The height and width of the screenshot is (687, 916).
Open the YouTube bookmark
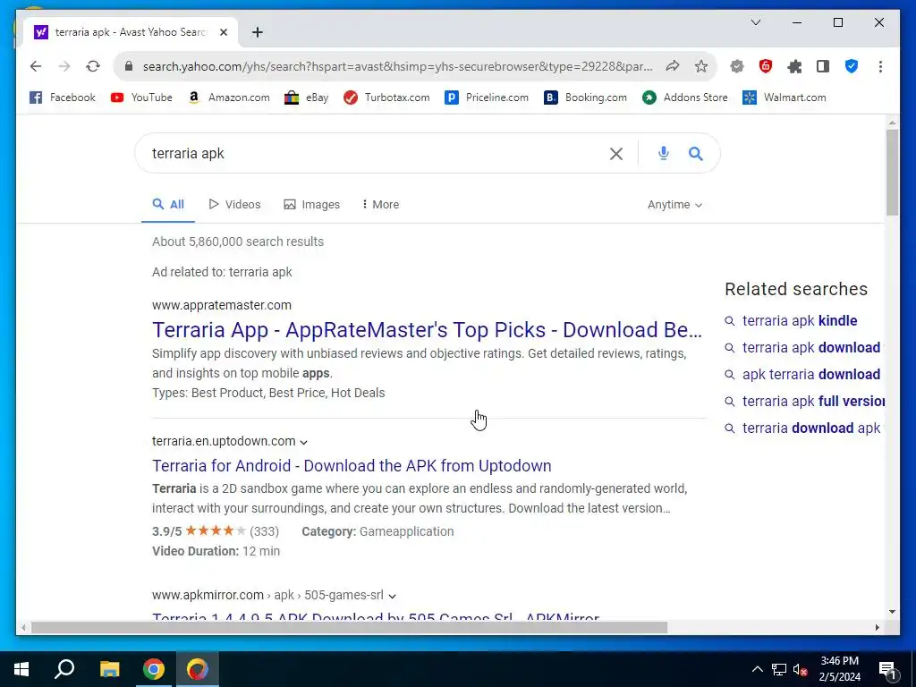click(x=141, y=98)
